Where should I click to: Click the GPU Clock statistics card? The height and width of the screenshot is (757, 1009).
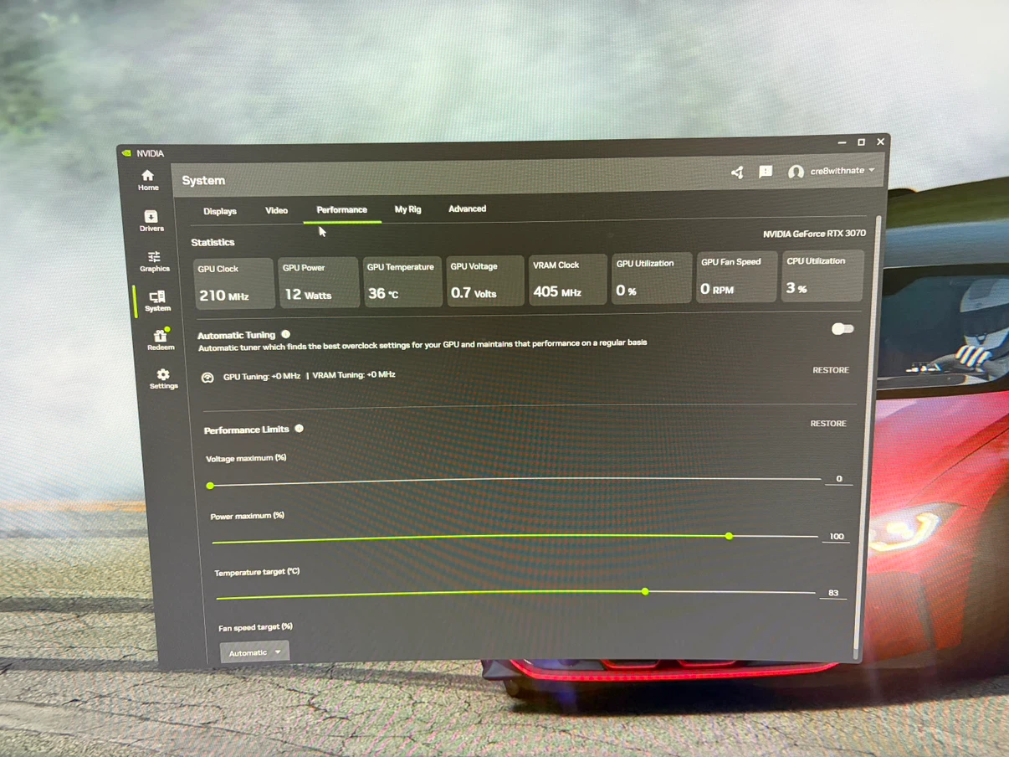pos(233,283)
